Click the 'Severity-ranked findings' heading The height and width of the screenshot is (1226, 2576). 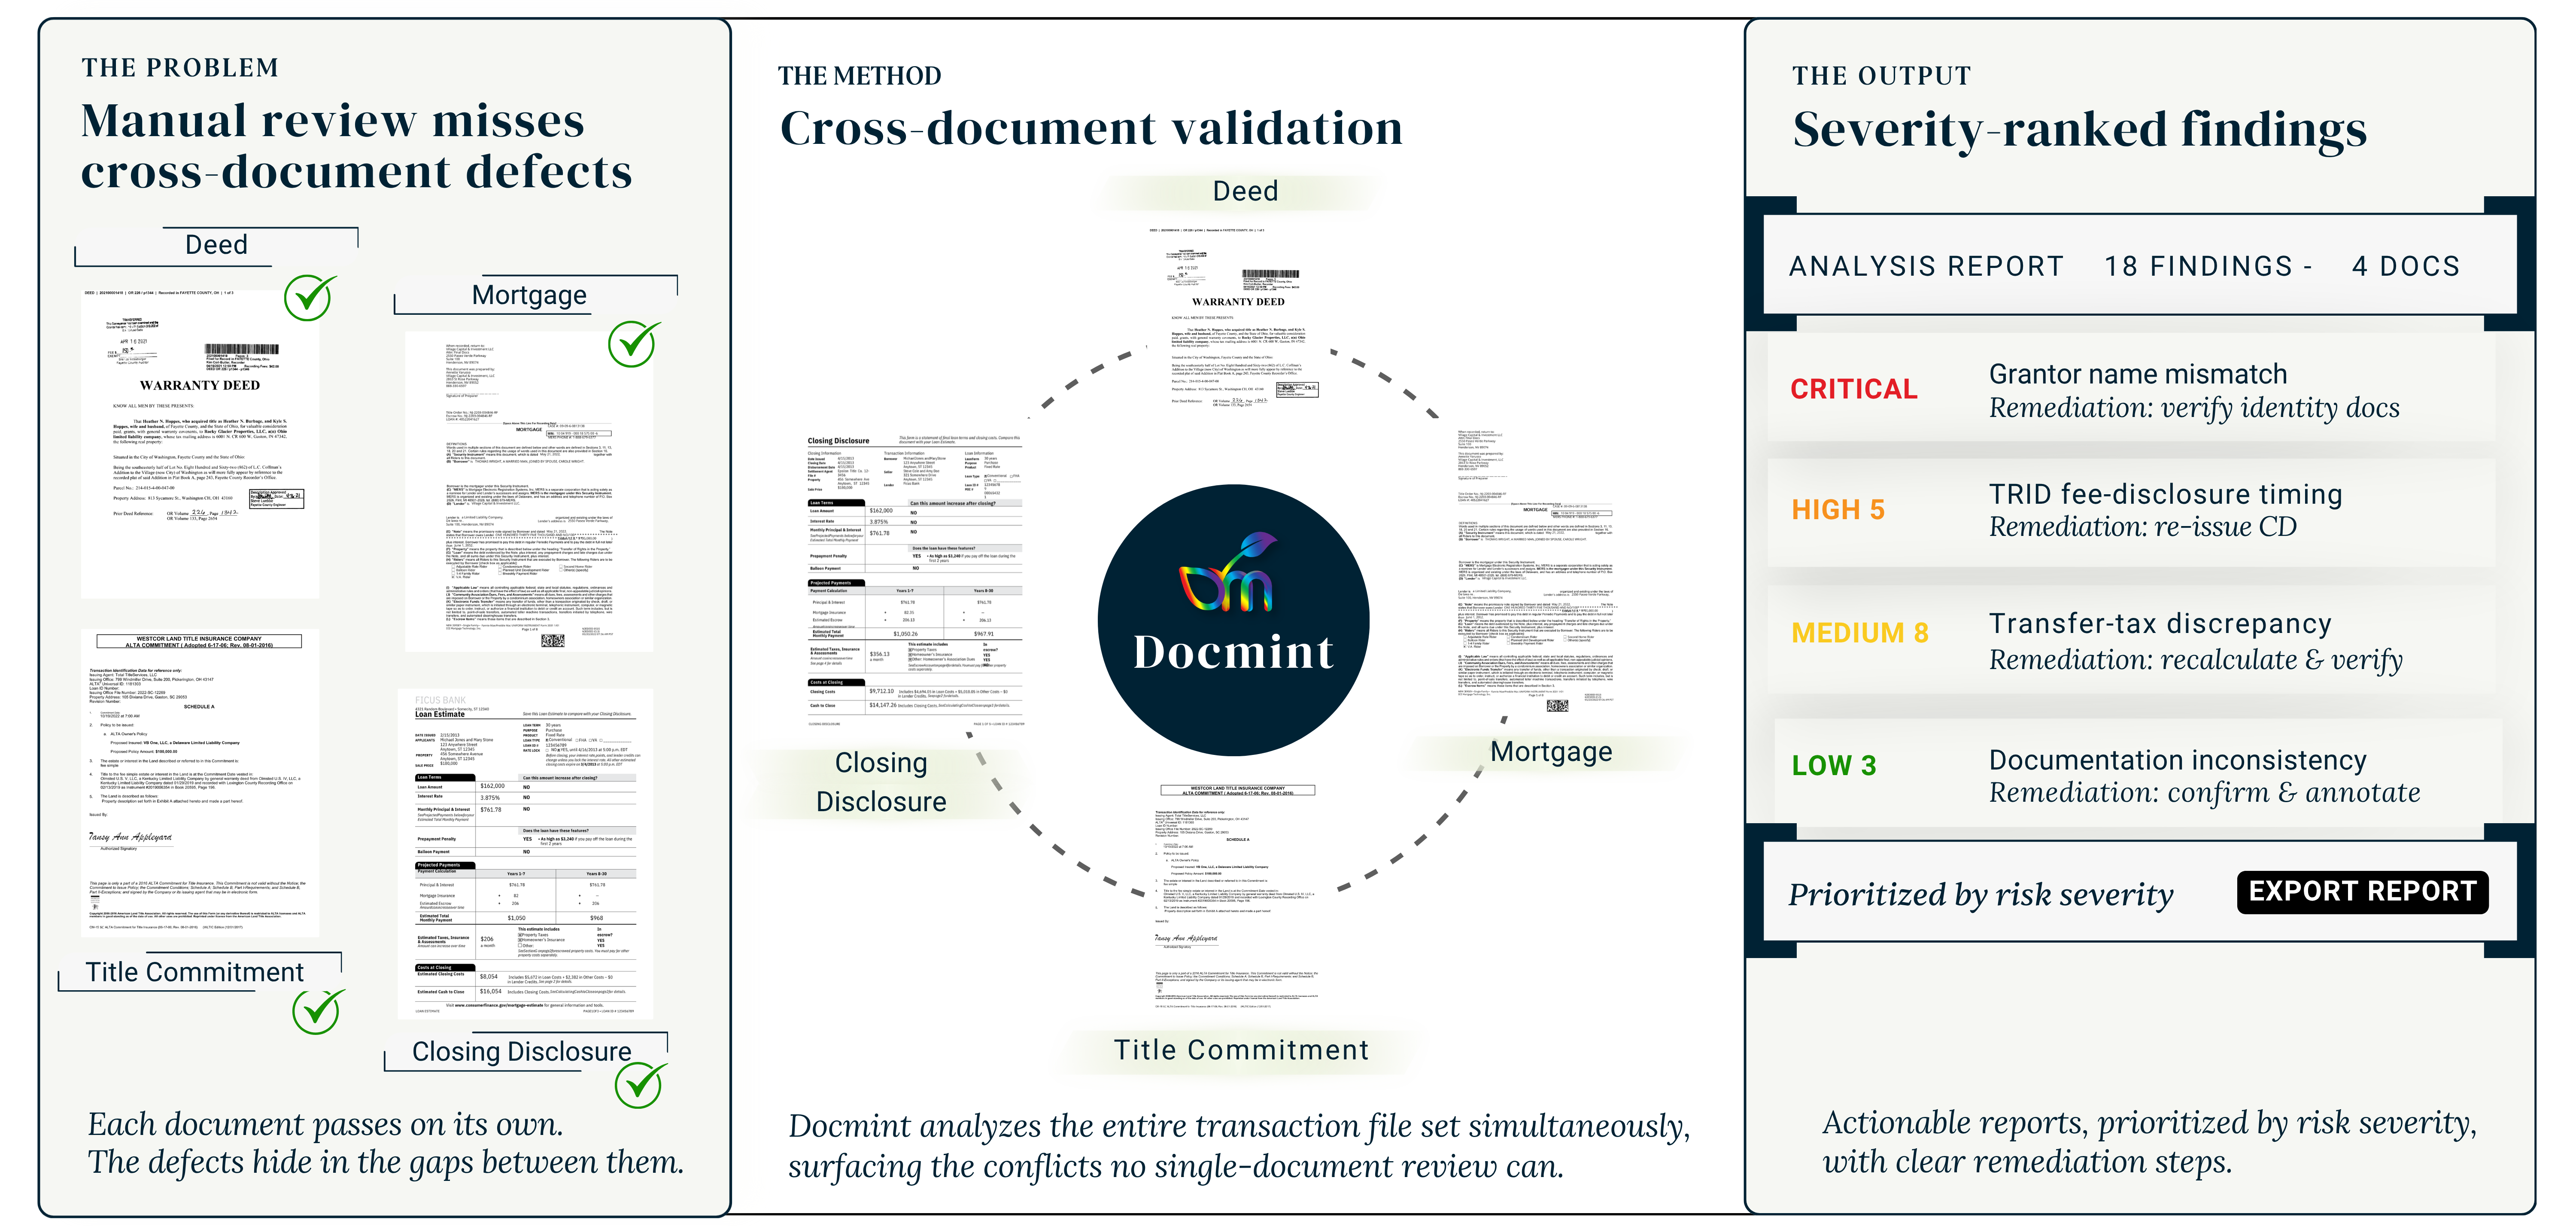coord(2080,131)
